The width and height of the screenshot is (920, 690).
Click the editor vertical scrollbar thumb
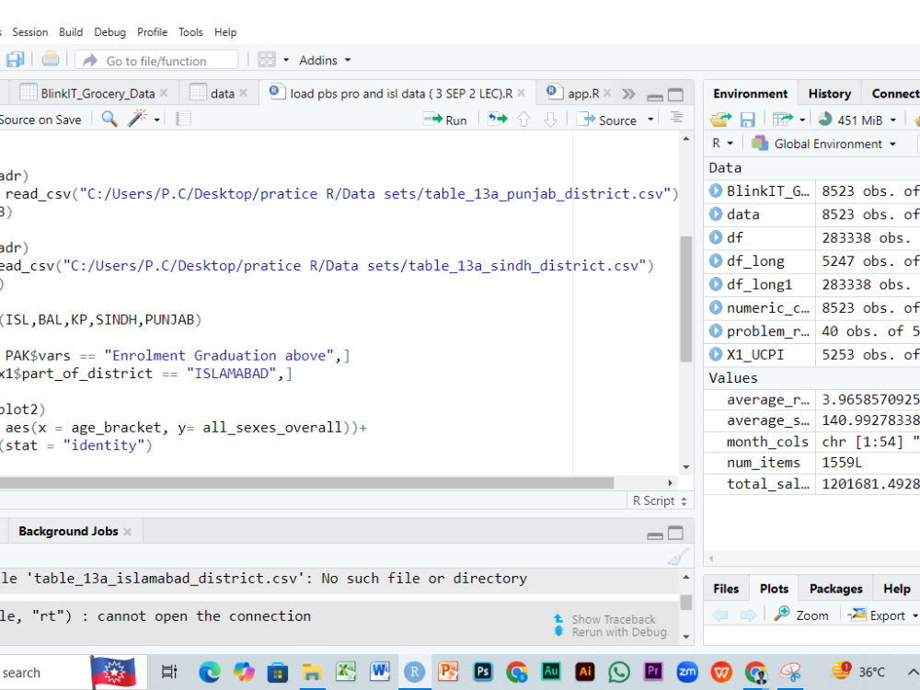pos(686,299)
